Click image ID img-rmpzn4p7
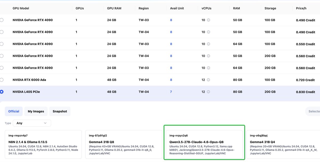 pyautogui.click(x=18, y=136)
